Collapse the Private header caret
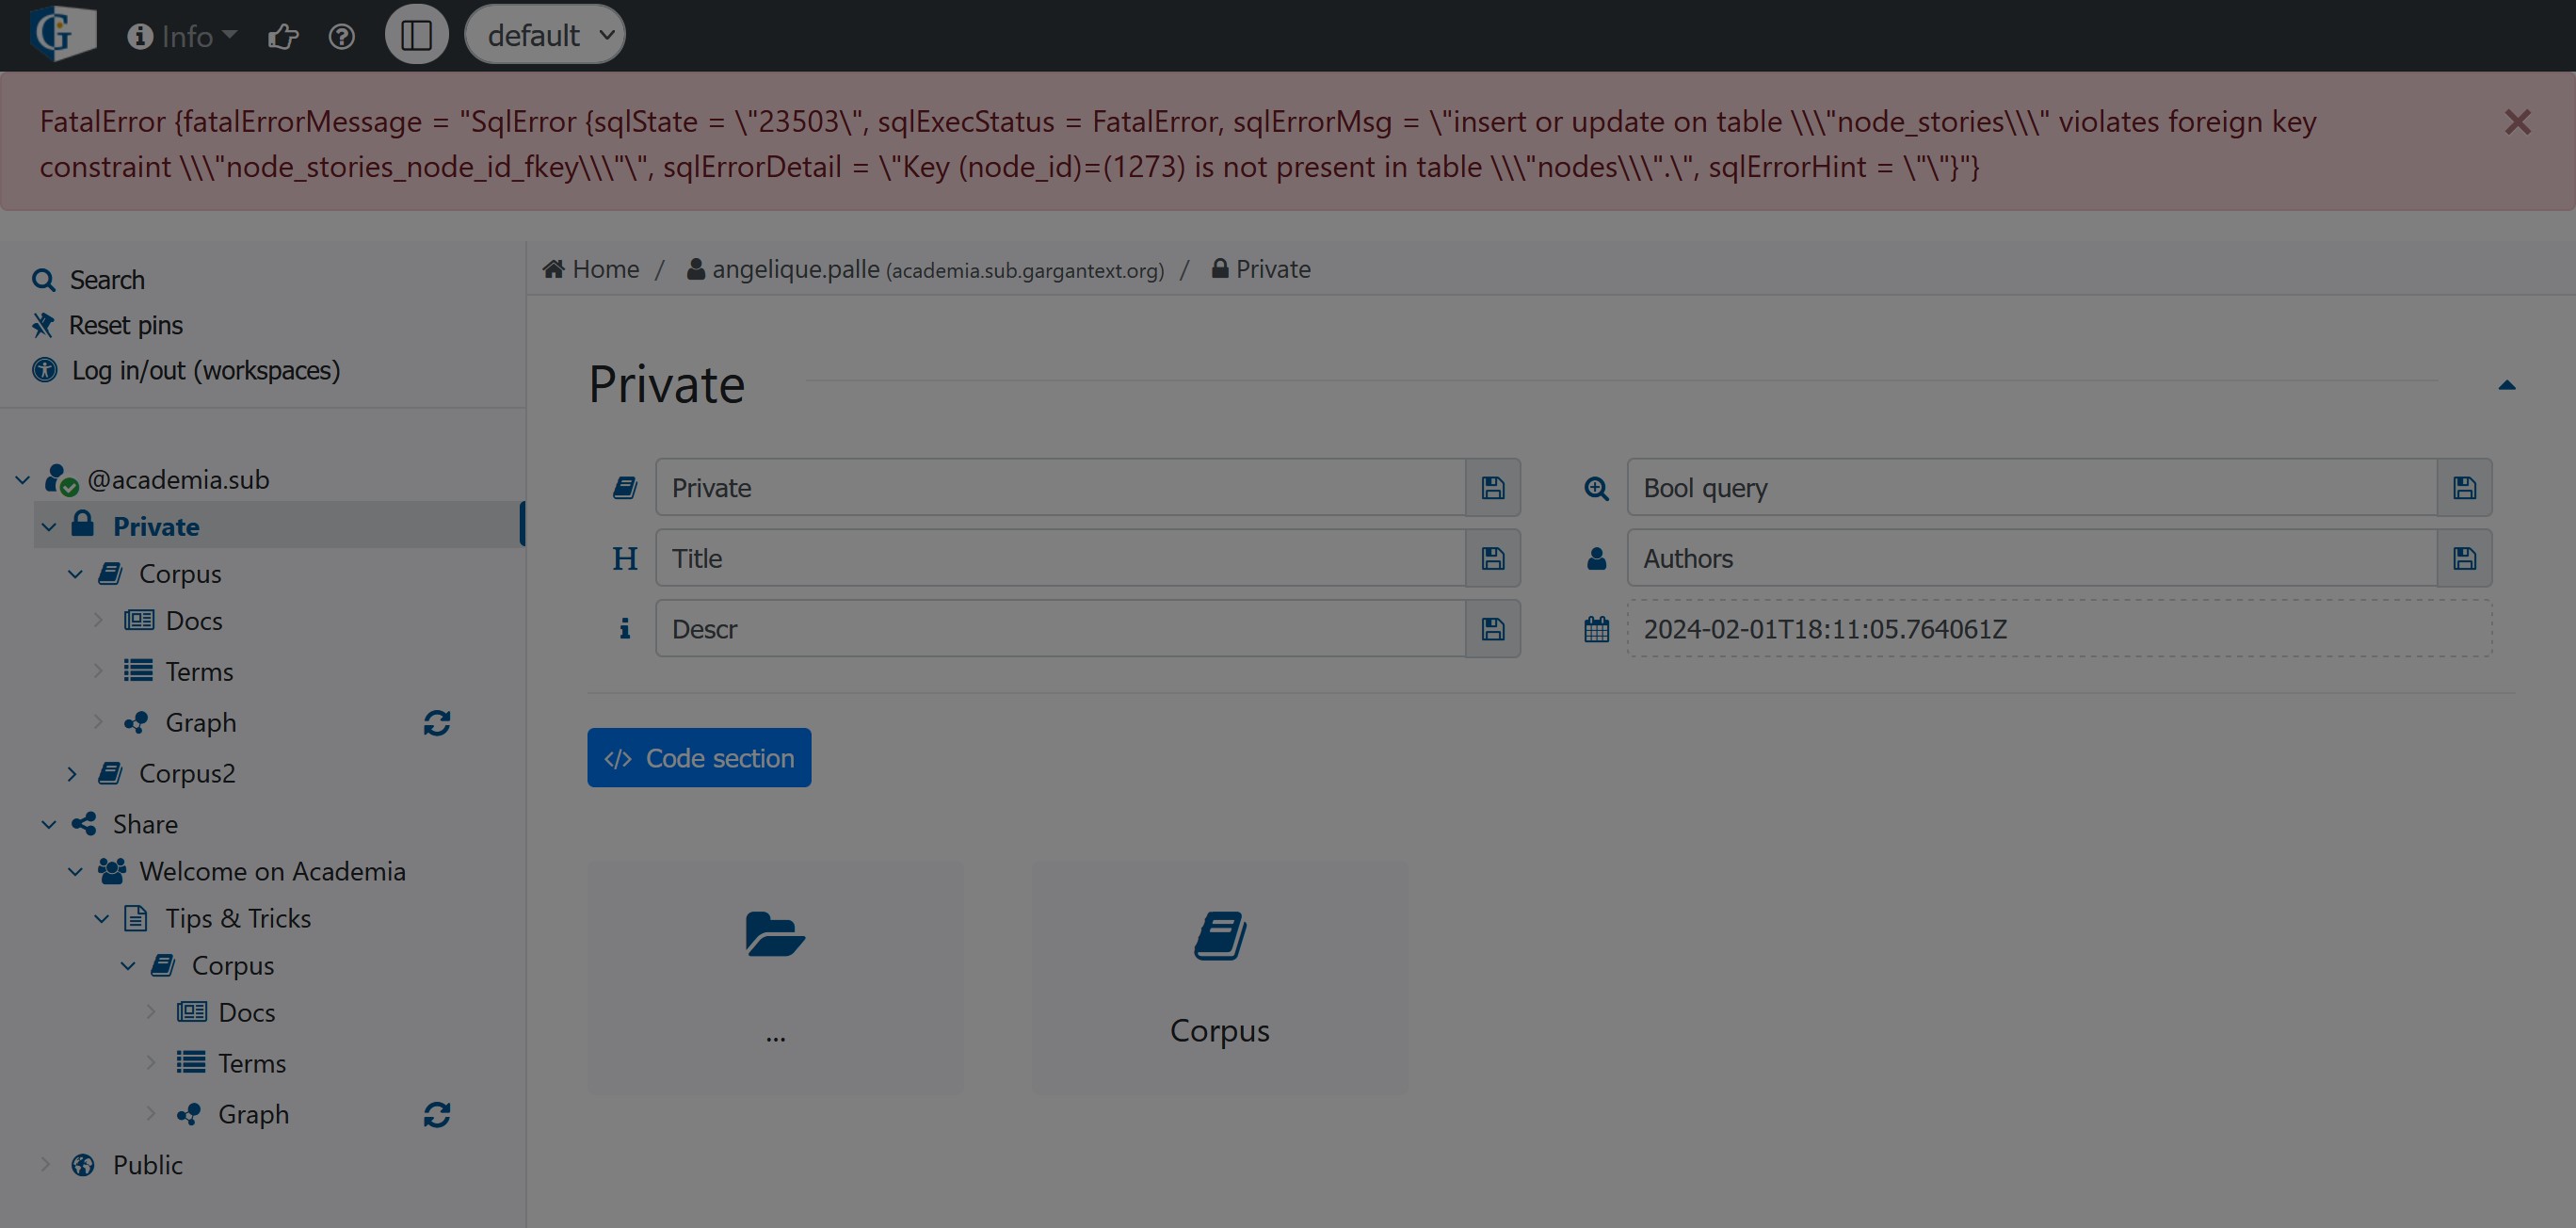This screenshot has height=1228, width=2576. pyautogui.click(x=2506, y=385)
